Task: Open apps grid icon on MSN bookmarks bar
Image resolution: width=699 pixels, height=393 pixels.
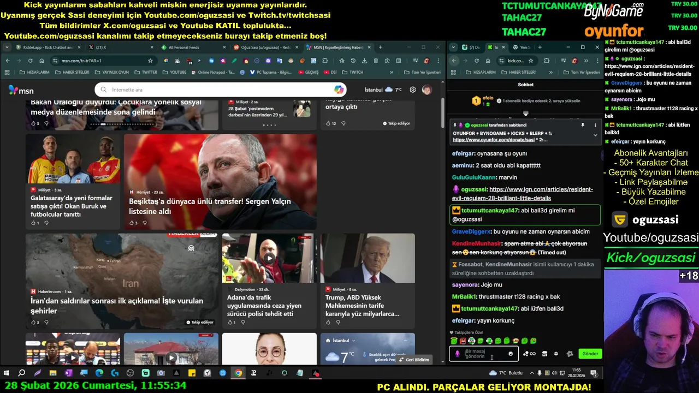Action: pyautogui.click(x=8, y=72)
